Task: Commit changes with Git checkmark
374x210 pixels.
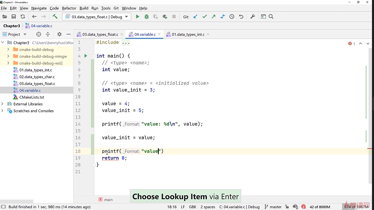Action: [205, 17]
